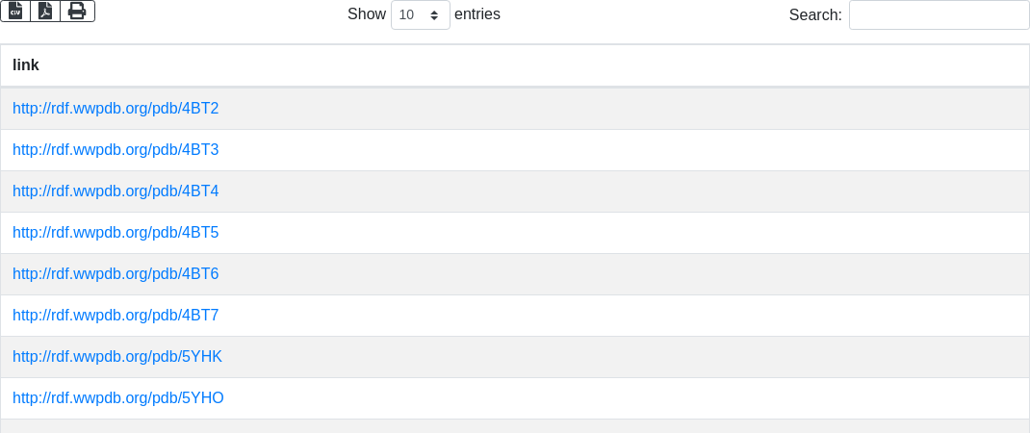The height and width of the screenshot is (433, 1030).
Task: Open the entries-per-page dropdown
Action: click(x=420, y=15)
